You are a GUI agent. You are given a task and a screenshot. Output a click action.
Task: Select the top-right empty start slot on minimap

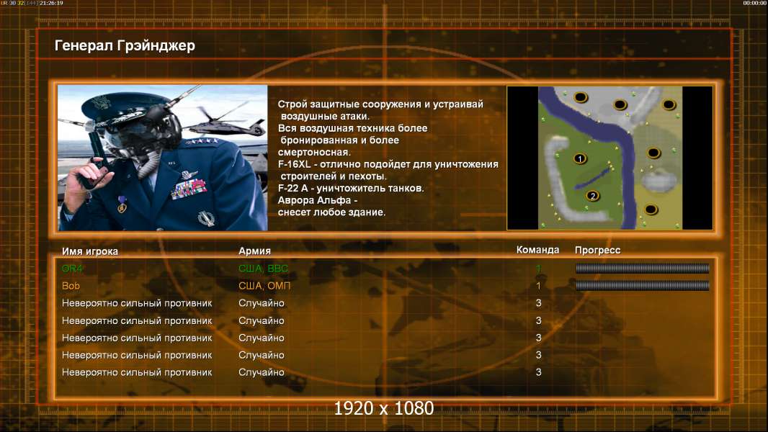pyautogui.click(x=669, y=104)
